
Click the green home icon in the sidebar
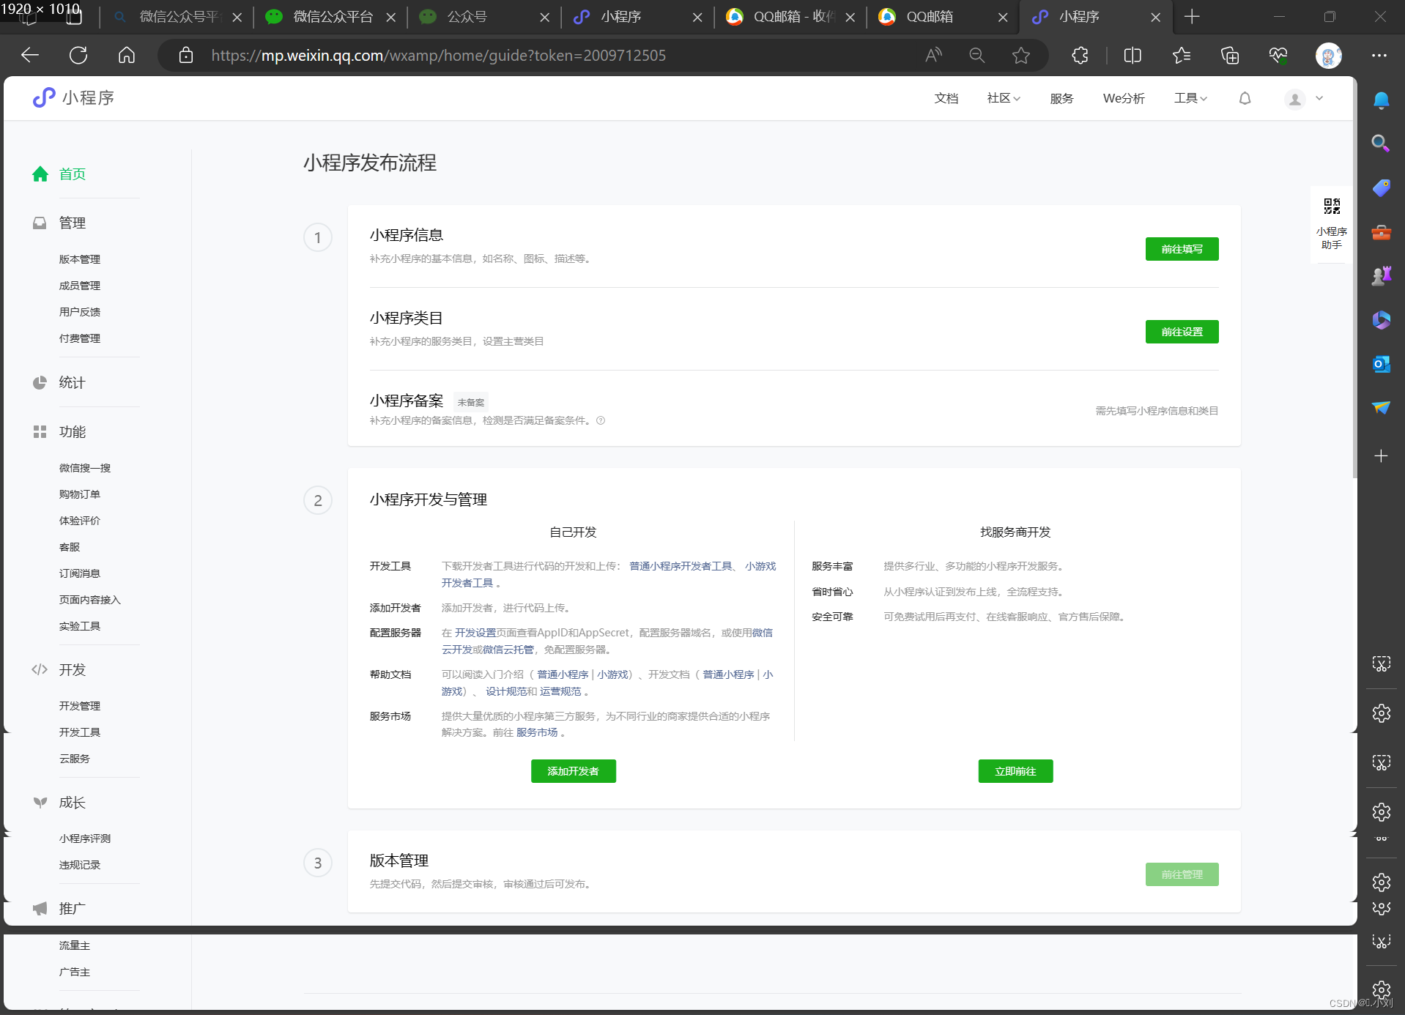pos(40,174)
